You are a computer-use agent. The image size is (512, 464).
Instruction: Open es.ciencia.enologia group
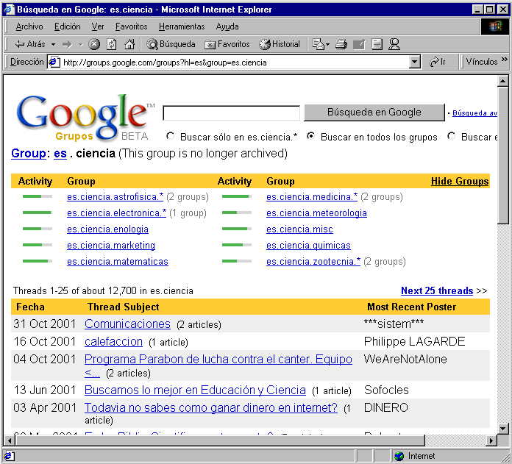[107, 229]
